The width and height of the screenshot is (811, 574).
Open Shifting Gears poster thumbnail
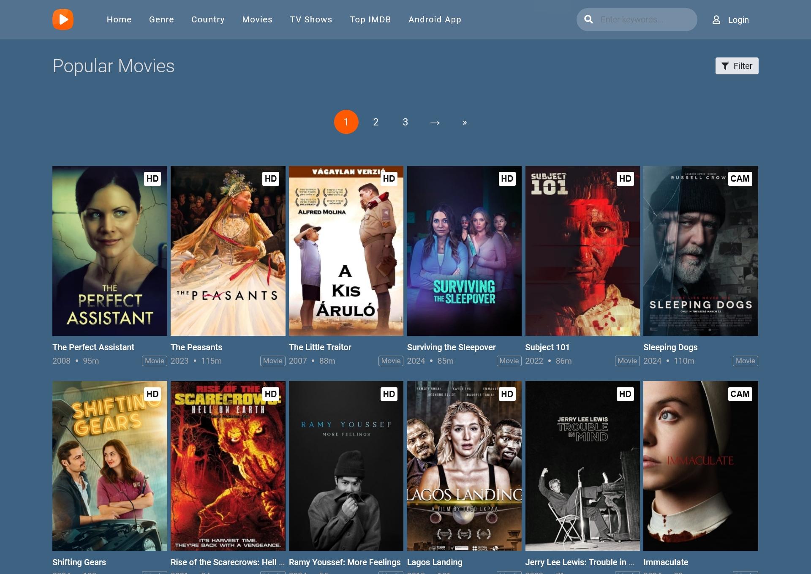point(110,466)
